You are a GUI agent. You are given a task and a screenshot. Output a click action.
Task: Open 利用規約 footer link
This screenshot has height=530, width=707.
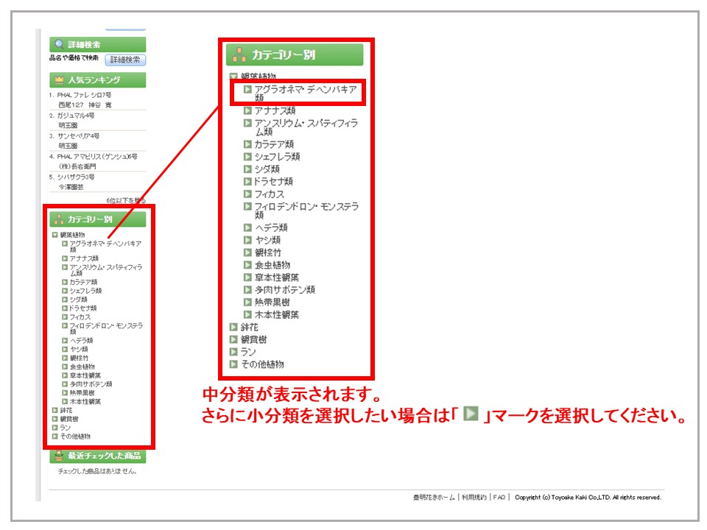pos(474,498)
